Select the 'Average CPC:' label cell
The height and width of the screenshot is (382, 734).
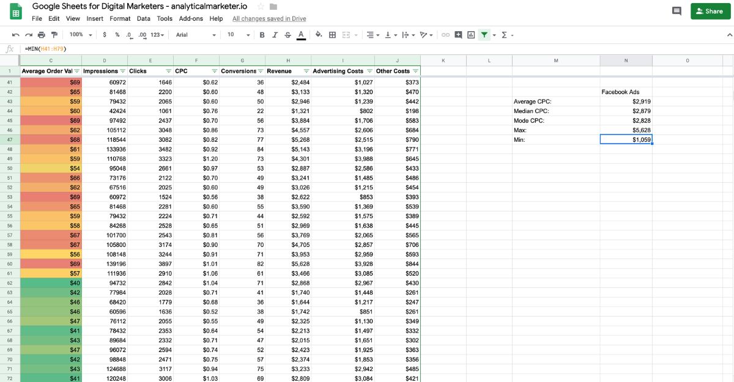coord(556,101)
